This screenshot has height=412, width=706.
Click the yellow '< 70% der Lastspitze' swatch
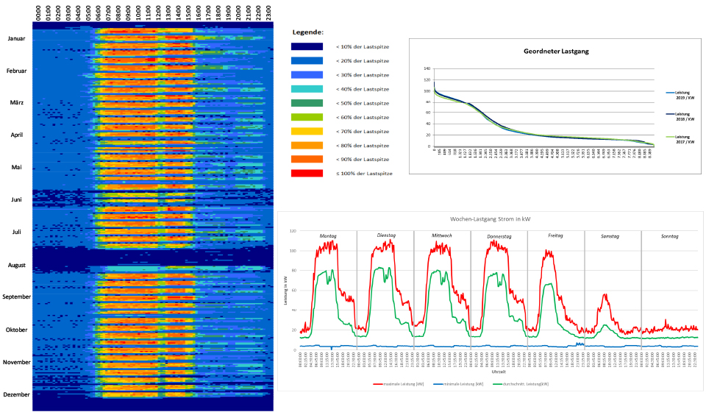(307, 131)
